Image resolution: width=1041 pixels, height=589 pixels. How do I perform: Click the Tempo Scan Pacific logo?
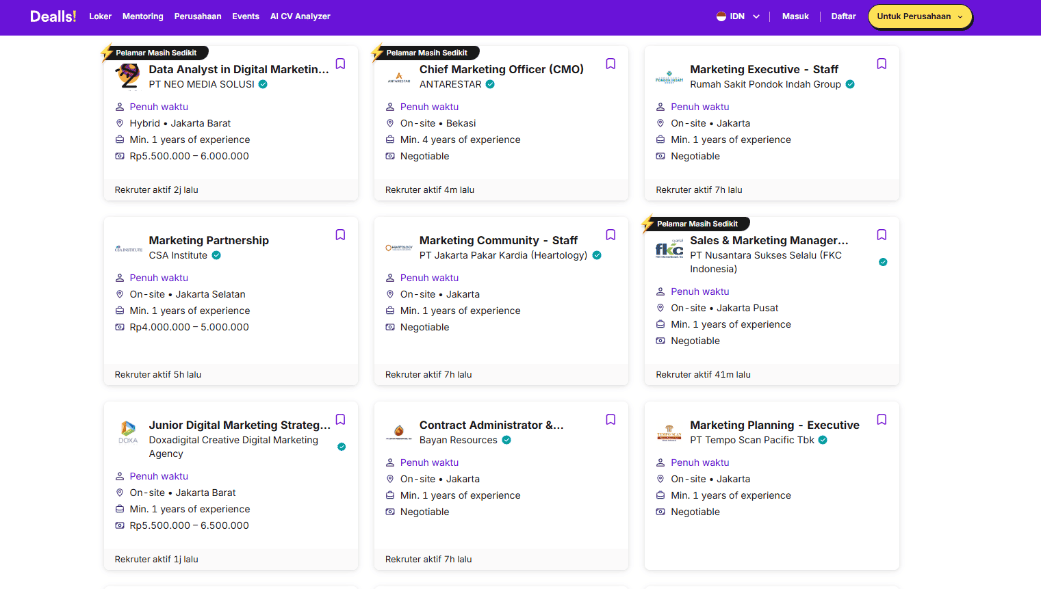[669, 432]
